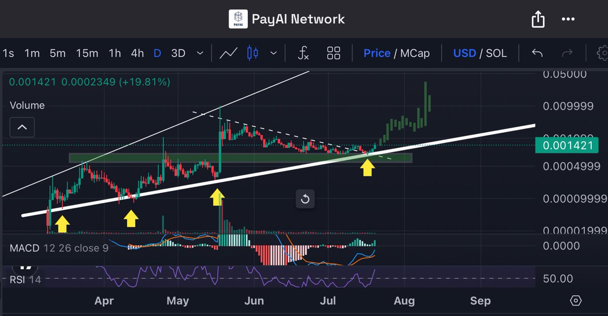The image size is (608, 316).
Task: Tap the PayAI logo icon
Action: (238, 20)
